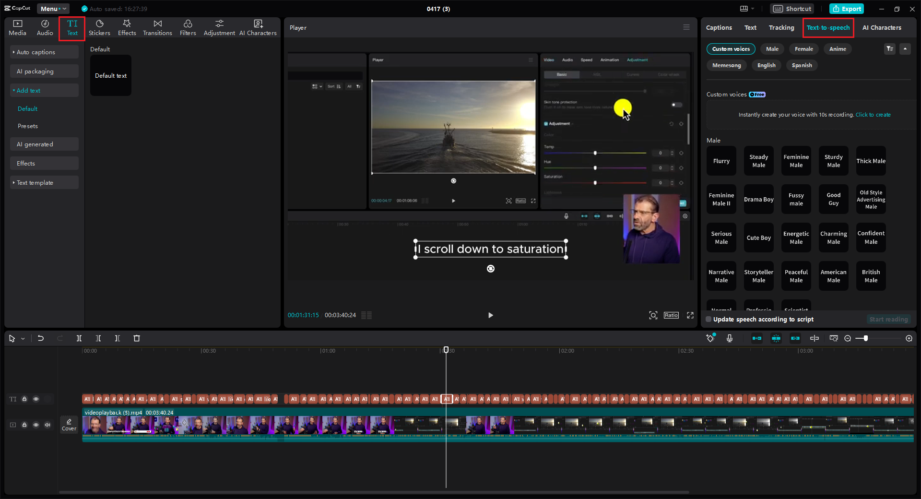Screen dimensions: 921x499
Task: Expand the Text template section
Action: [35, 183]
